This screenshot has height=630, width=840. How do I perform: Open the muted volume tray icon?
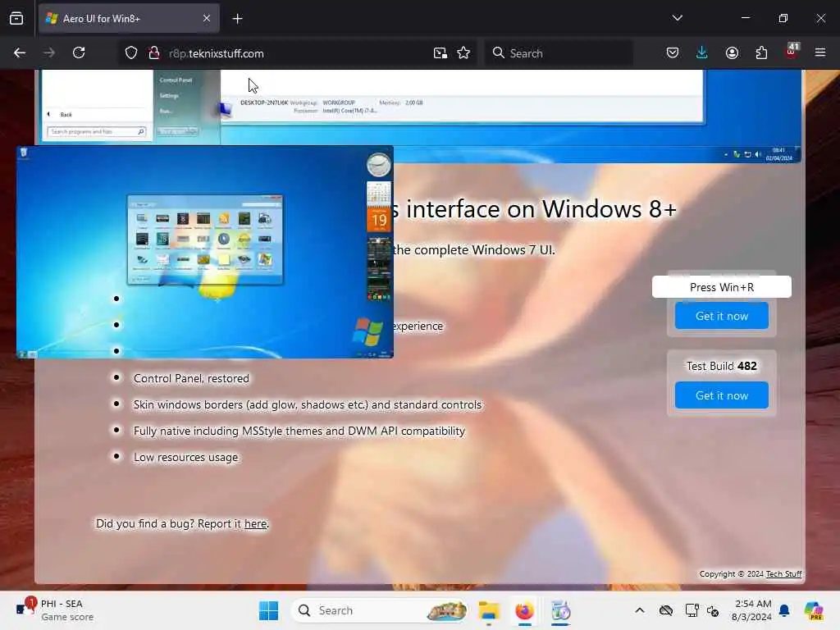coord(713,610)
